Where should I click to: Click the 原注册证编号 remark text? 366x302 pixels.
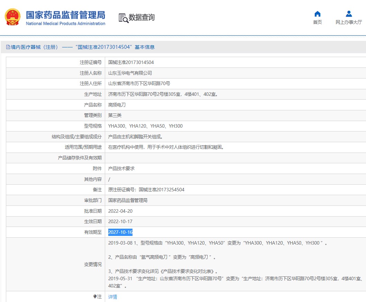pos(146,190)
